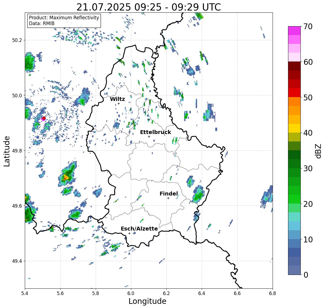
Task: Click the colorbar tick label 0
Action: [306, 275]
